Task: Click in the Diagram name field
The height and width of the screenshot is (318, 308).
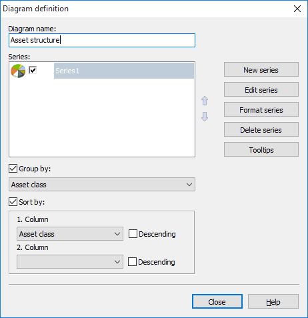Action: tap(102, 41)
